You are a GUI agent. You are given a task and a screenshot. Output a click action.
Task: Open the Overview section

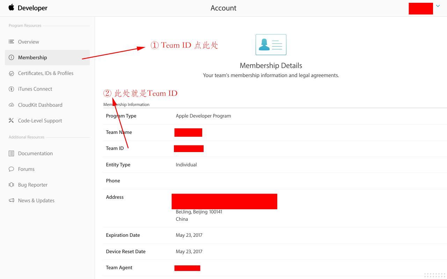click(x=29, y=42)
